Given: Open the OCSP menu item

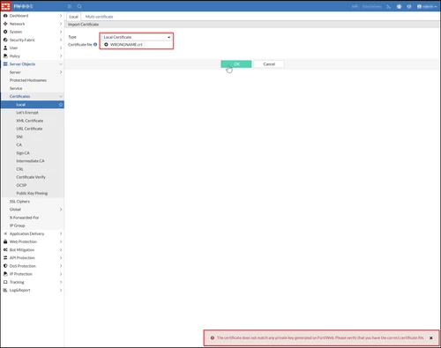Looking at the screenshot, I should click(21, 185).
